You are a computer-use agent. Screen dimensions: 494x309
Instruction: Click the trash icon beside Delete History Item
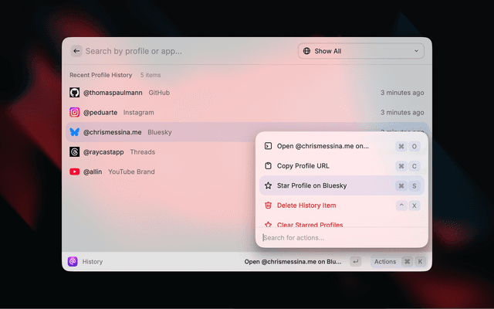coord(268,205)
